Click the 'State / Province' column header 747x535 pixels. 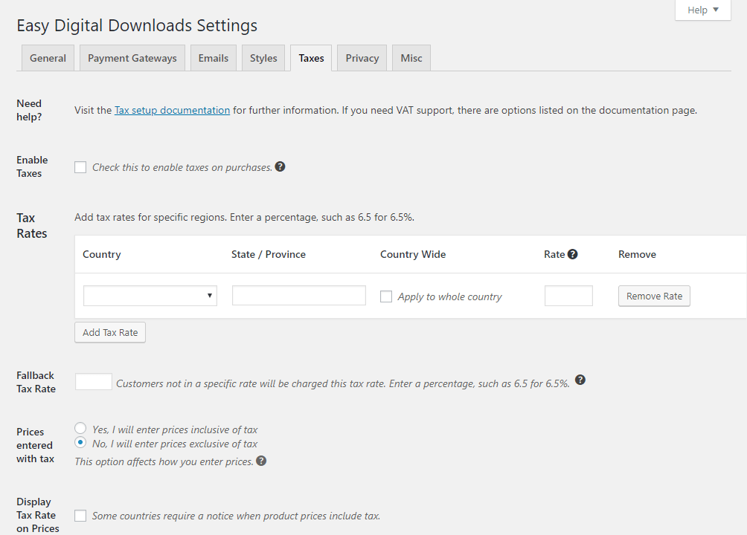(x=268, y=254)
